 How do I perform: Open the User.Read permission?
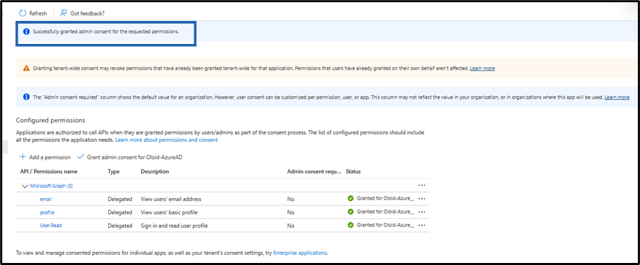[51, 226]
